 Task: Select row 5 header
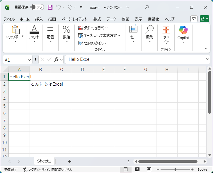pos(4,106)
